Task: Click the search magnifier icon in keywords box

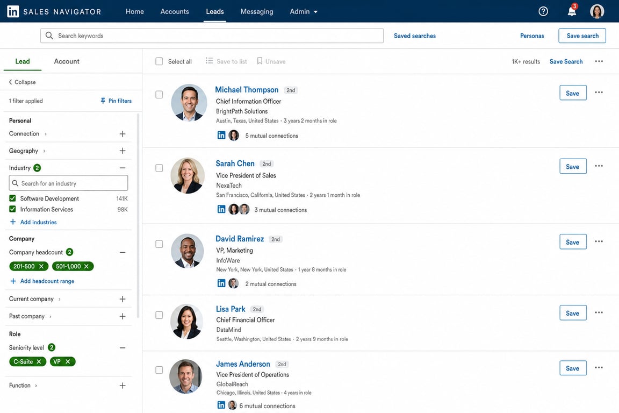Action: click(49, 35)
